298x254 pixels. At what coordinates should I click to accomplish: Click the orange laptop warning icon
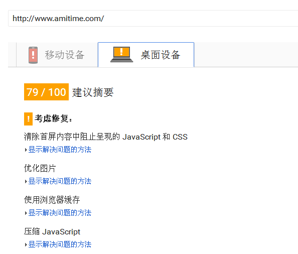click(x=121, y=54)
